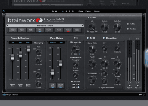
Task: Open the license key icon
Action: pyautogui.click(x=140, y=95)
